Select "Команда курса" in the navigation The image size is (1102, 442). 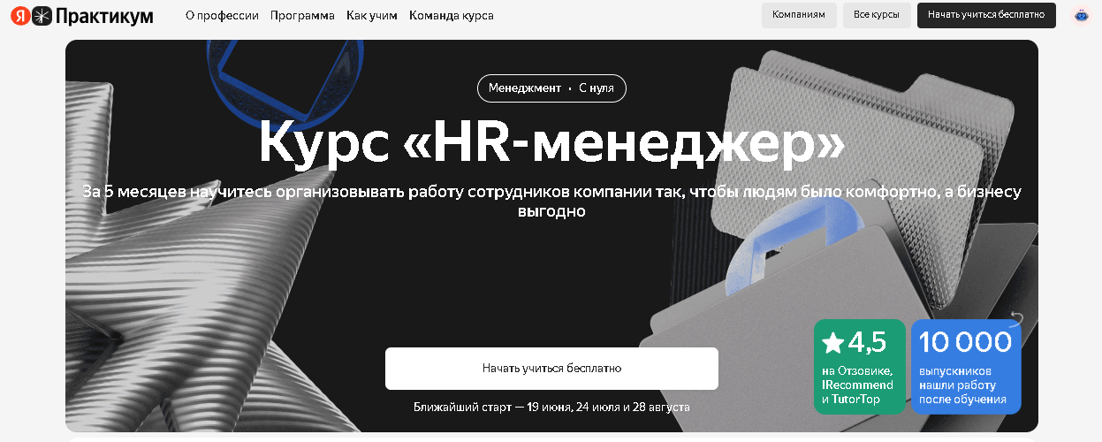(452, 15)
